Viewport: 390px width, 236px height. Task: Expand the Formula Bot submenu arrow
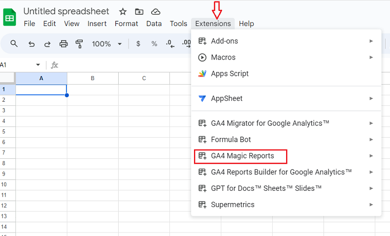pyautogui.click(x=371, y=140)
